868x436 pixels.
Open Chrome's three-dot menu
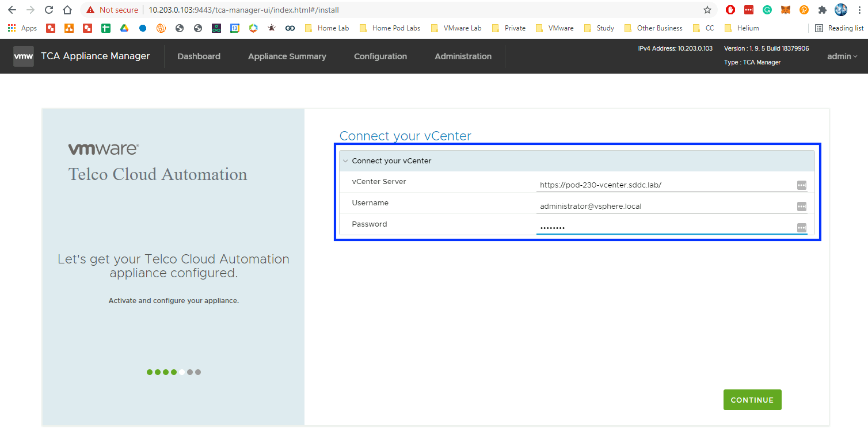click(x=859, y=10)
